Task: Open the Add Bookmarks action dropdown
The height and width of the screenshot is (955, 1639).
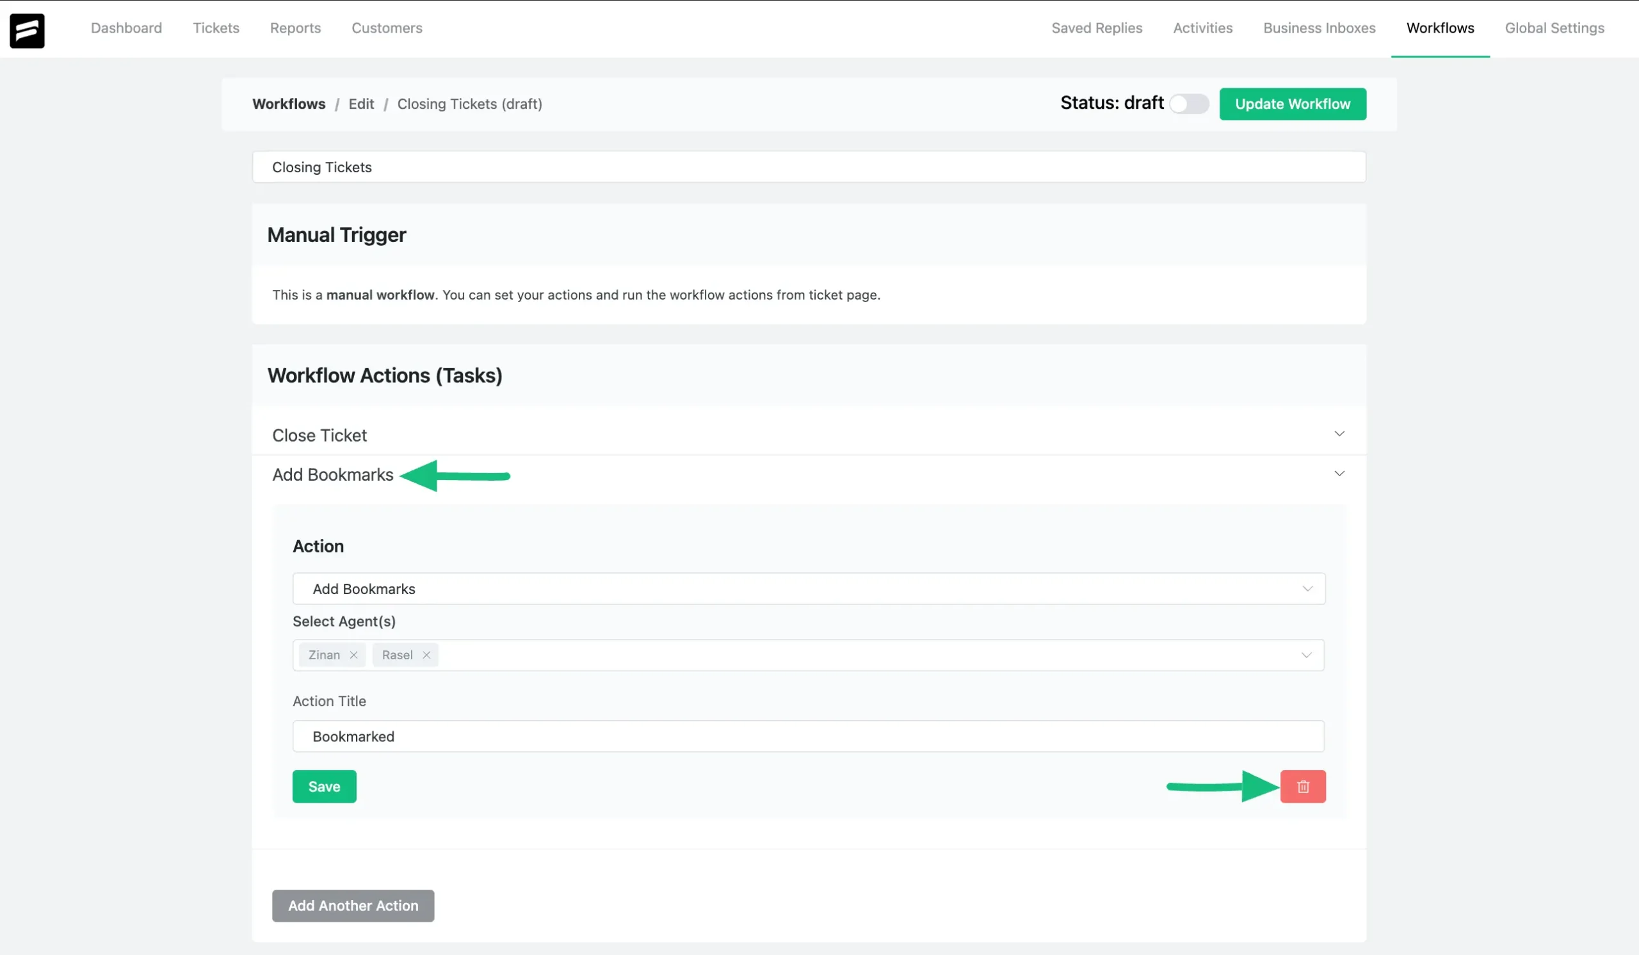Action: [808, 588]
